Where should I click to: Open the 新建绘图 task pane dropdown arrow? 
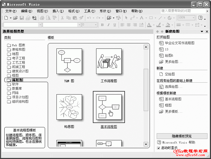point(202,31)
